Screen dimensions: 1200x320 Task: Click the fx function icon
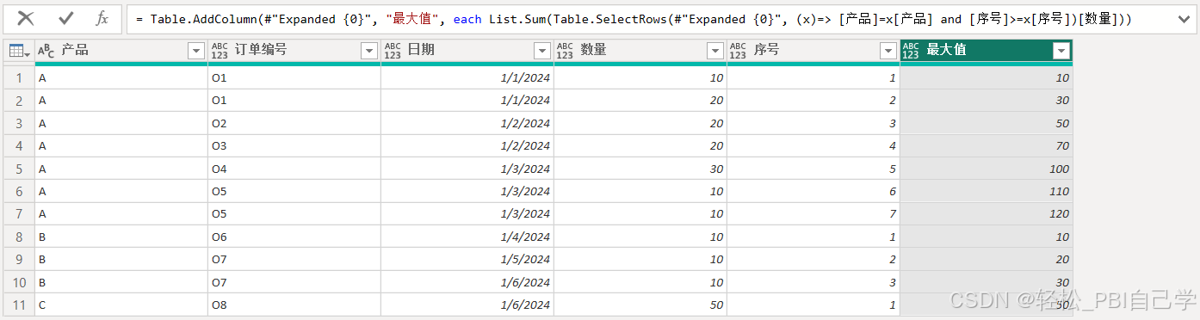coord(102,18)
